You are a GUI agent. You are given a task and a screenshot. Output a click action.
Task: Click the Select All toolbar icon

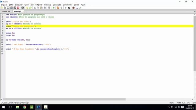(45, 8)
